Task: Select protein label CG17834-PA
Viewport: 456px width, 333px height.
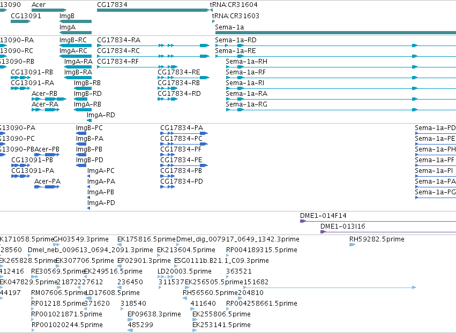Action: [x=182, y=128]
